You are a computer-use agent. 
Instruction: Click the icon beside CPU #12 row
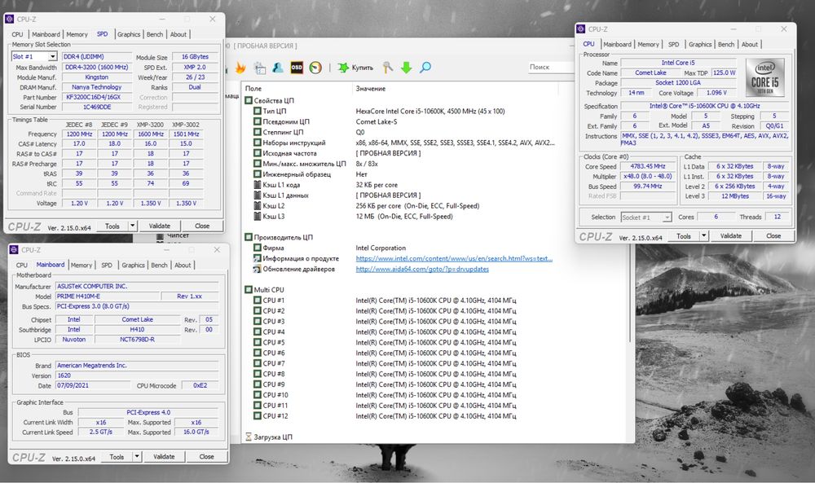click(257, 416)
